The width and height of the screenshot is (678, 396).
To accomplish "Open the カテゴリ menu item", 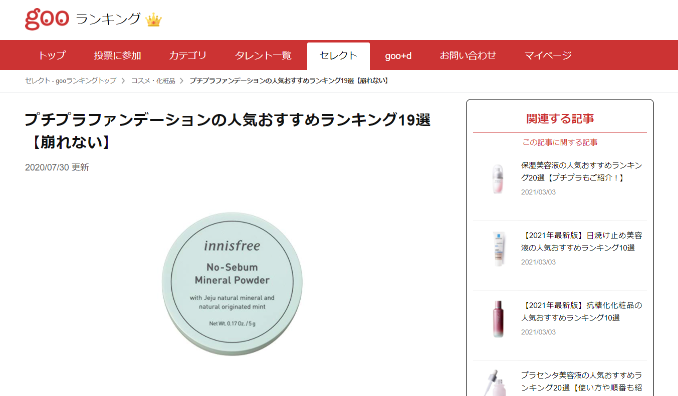I will coord(187,55).
